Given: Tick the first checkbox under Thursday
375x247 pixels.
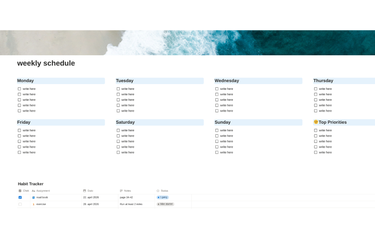Looking at the screenshot, I should click(315, 88).
